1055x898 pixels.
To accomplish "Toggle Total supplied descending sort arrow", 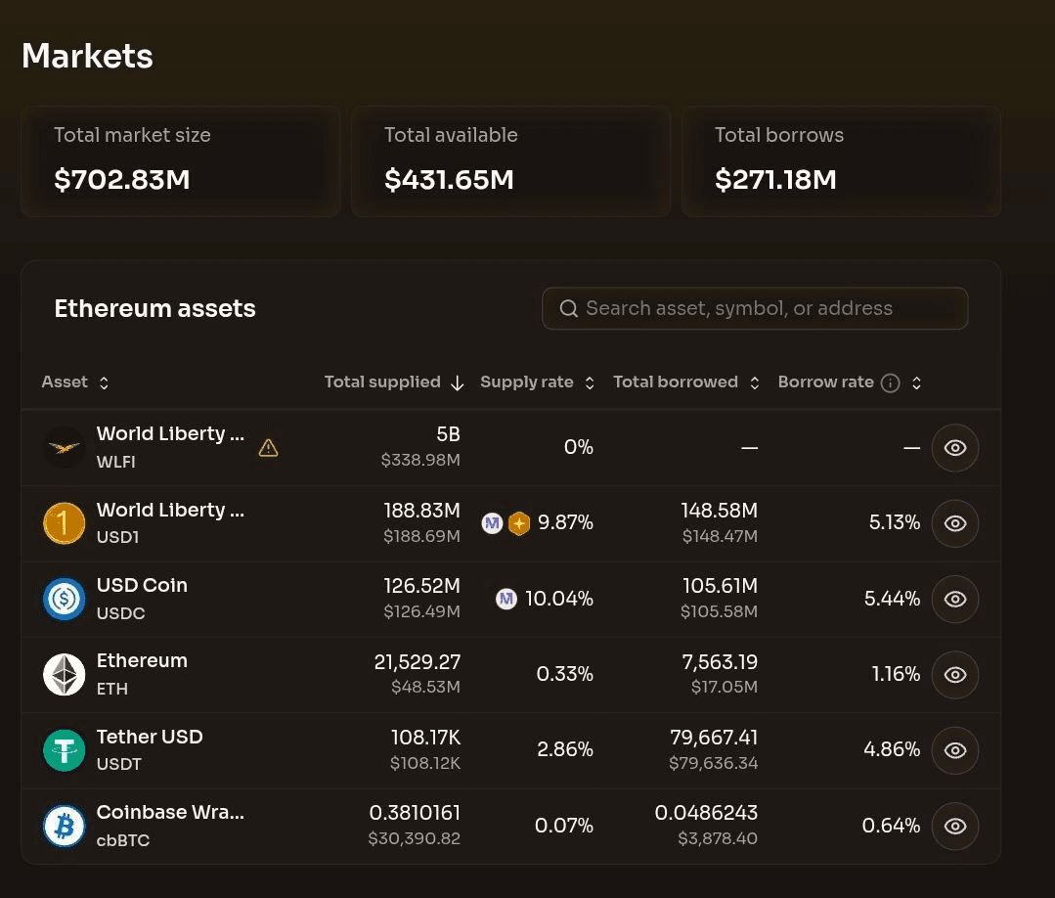I will (457, 383).
